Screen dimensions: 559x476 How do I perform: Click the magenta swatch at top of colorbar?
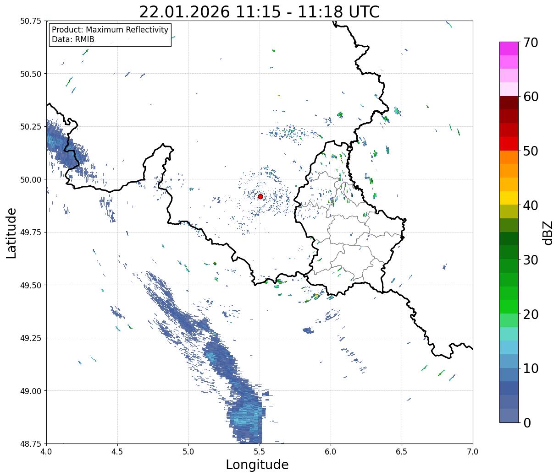(x=509, y=49)
